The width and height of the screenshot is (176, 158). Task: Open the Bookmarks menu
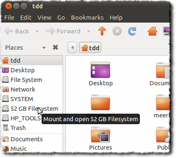pos(87,18)
